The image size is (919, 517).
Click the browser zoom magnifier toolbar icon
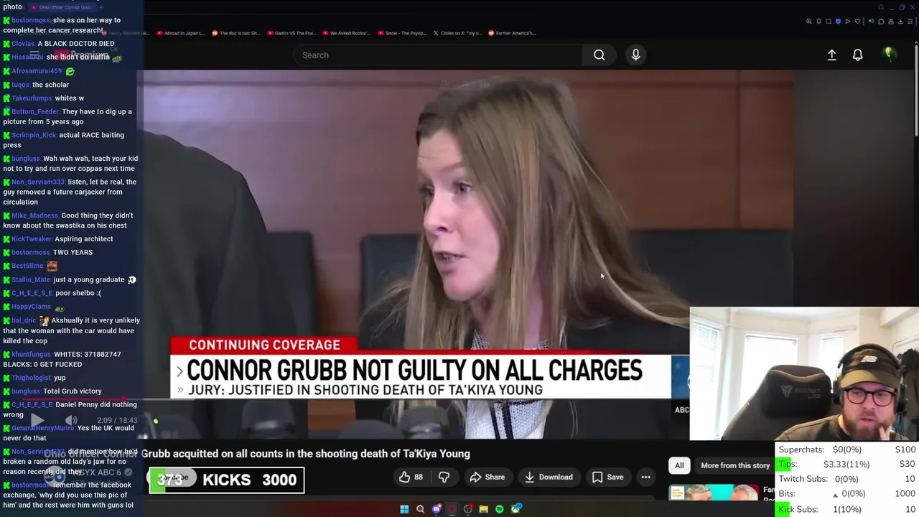809,22
